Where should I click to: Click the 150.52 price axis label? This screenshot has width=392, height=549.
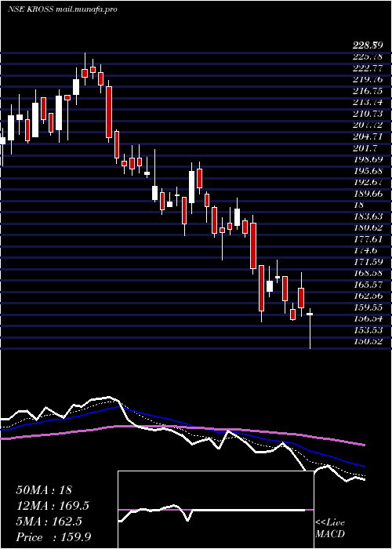(368, 341)
